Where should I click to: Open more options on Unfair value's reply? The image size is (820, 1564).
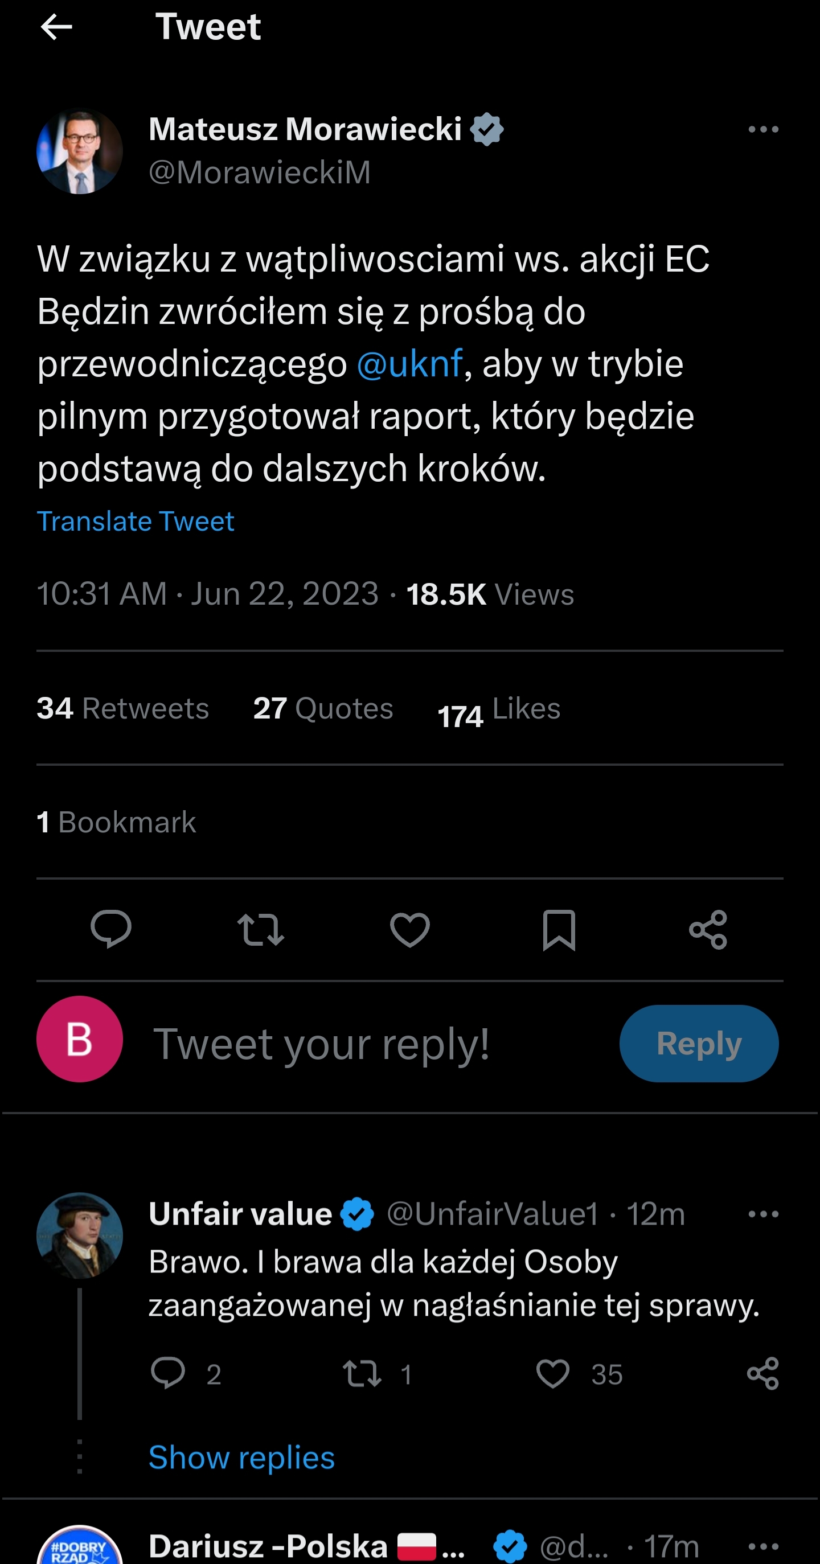click(763, 1214)
